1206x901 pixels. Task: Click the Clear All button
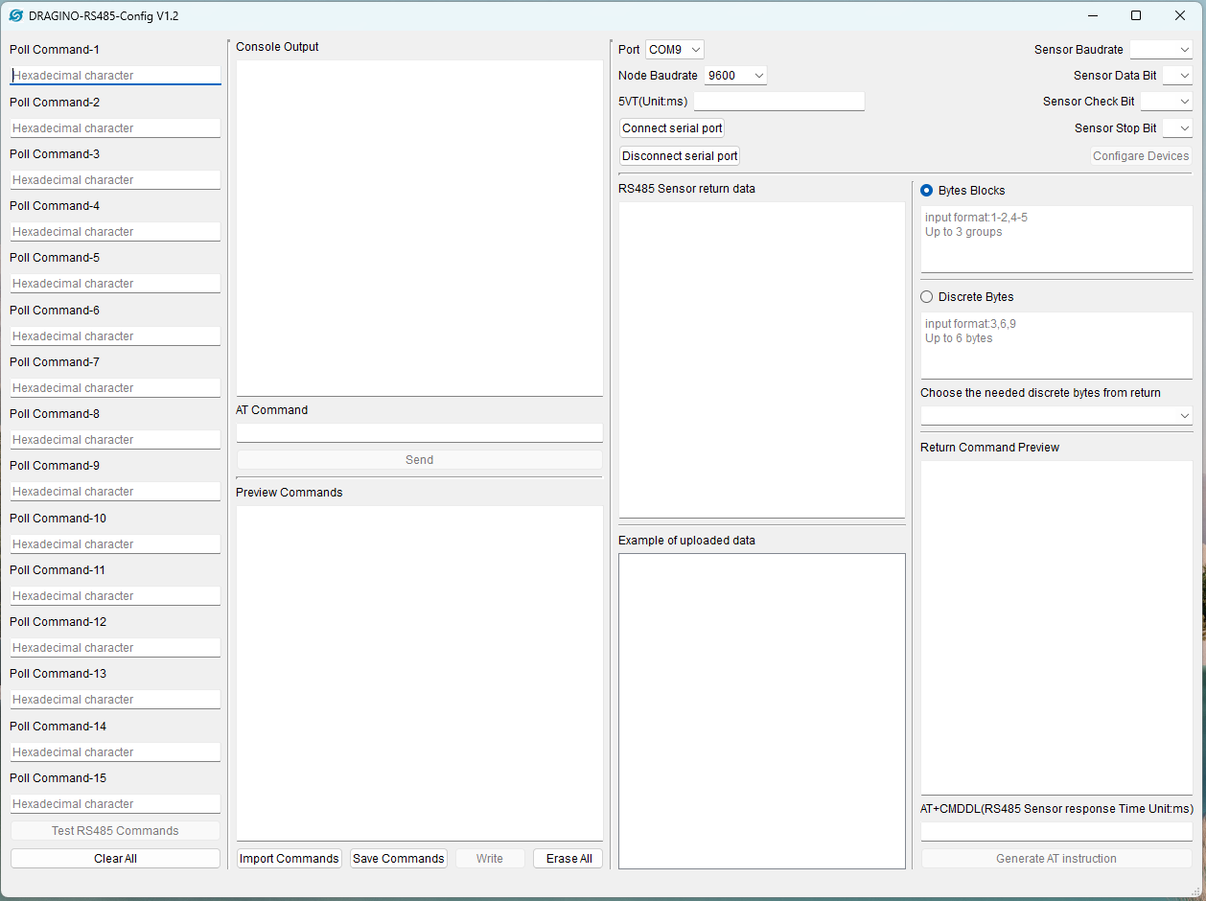pos(115,859)
